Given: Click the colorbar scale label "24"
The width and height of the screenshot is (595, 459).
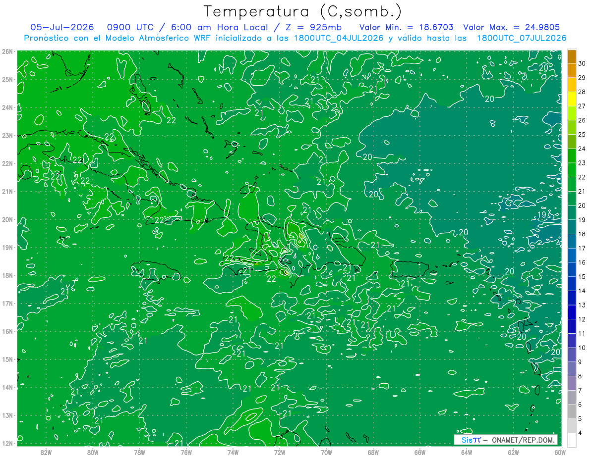Looking at the screenshot, I should pos(582,149).
